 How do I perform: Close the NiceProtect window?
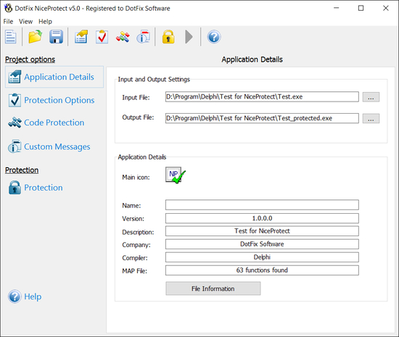(385, 8)
